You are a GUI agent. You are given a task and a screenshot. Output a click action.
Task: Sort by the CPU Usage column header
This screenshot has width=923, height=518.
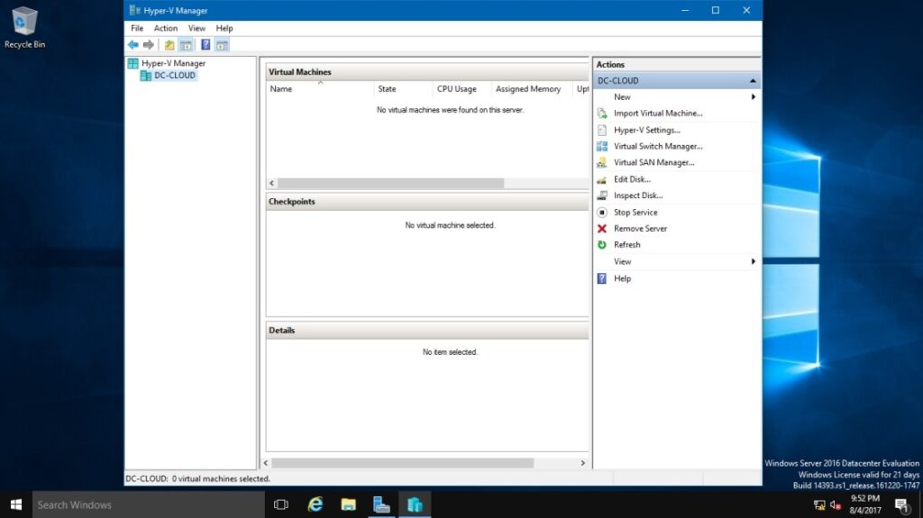coord(461,89)
